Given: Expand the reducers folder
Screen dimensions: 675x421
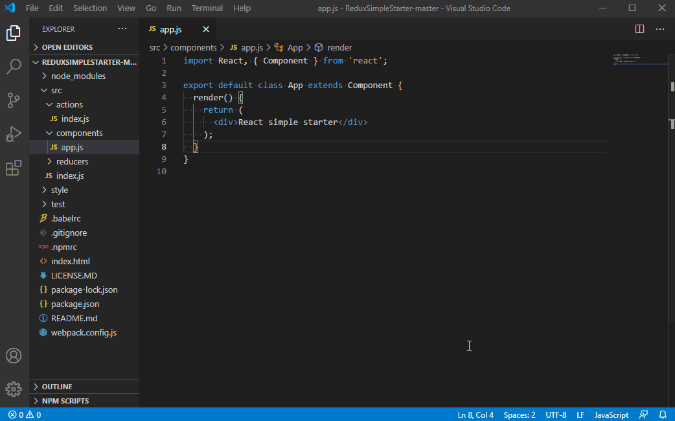Looking at the screenshot, I should [84, 161].
